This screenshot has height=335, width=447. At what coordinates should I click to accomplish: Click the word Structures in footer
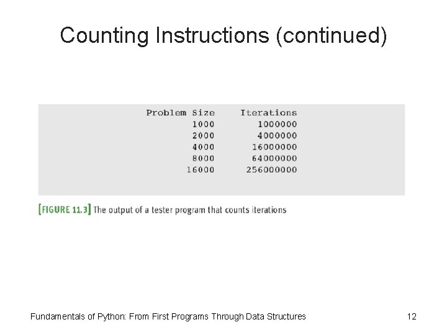pyautogui.click(x=286, y=316)
